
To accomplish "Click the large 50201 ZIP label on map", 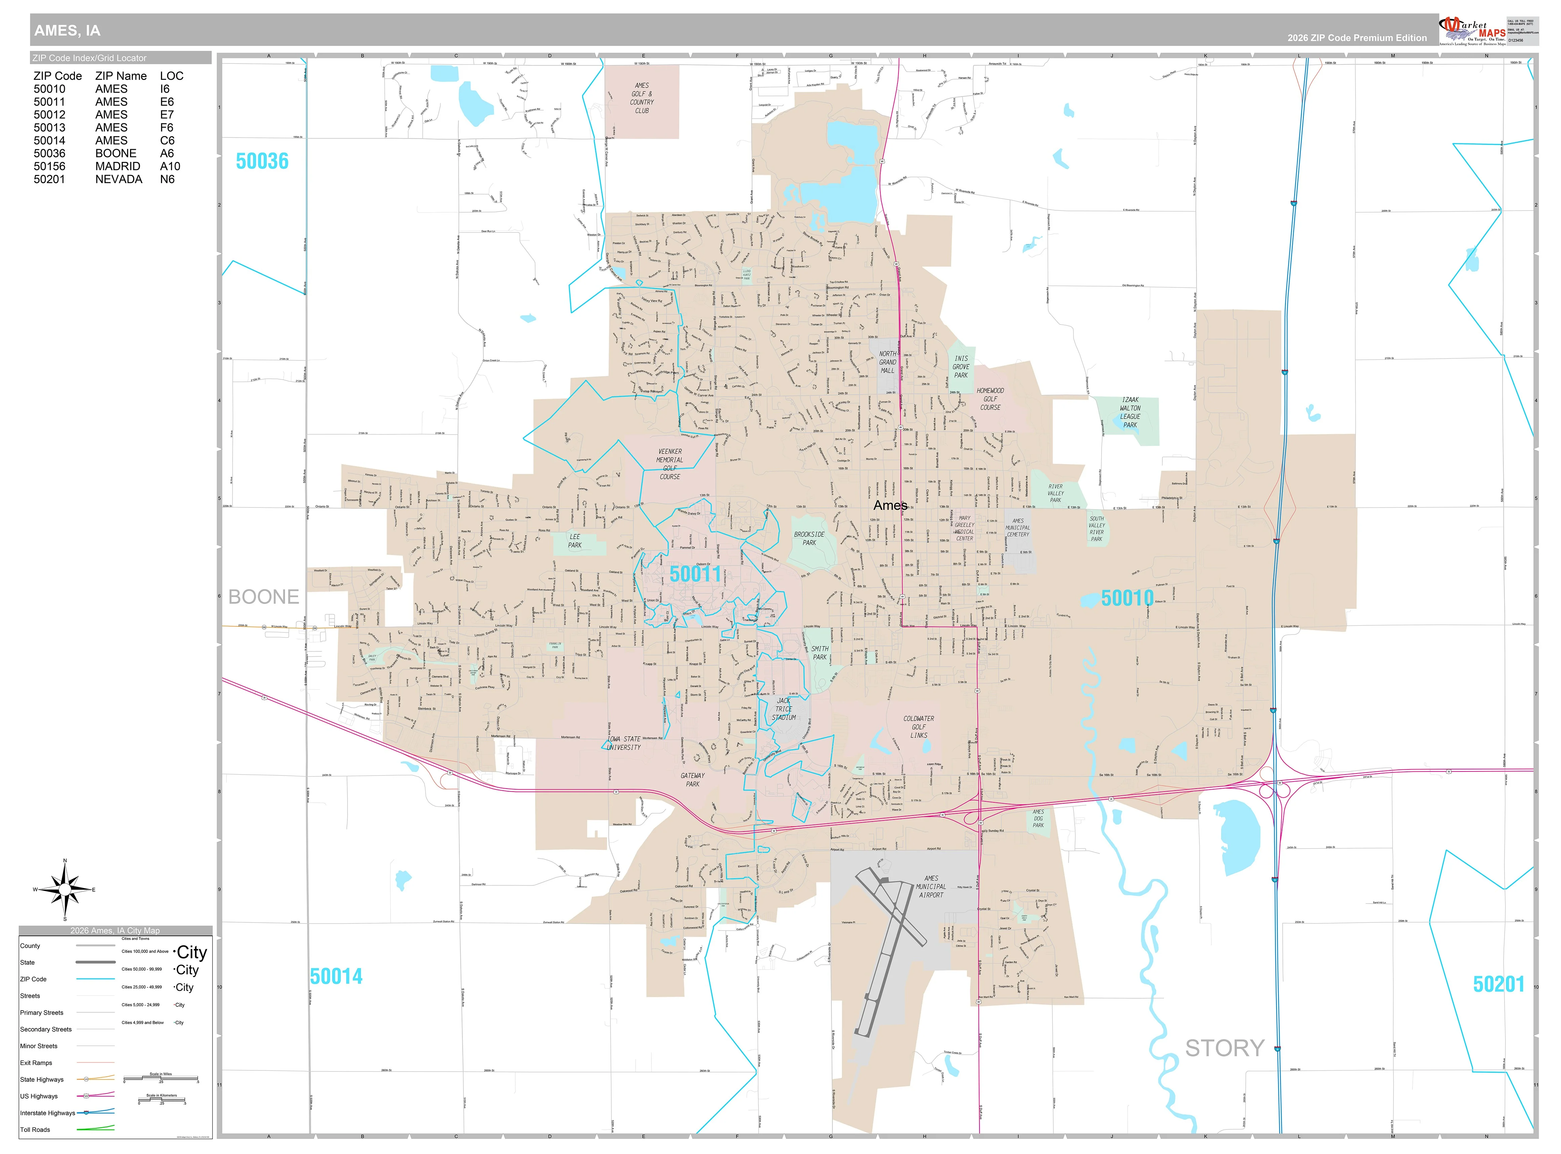I will 1499,984.
